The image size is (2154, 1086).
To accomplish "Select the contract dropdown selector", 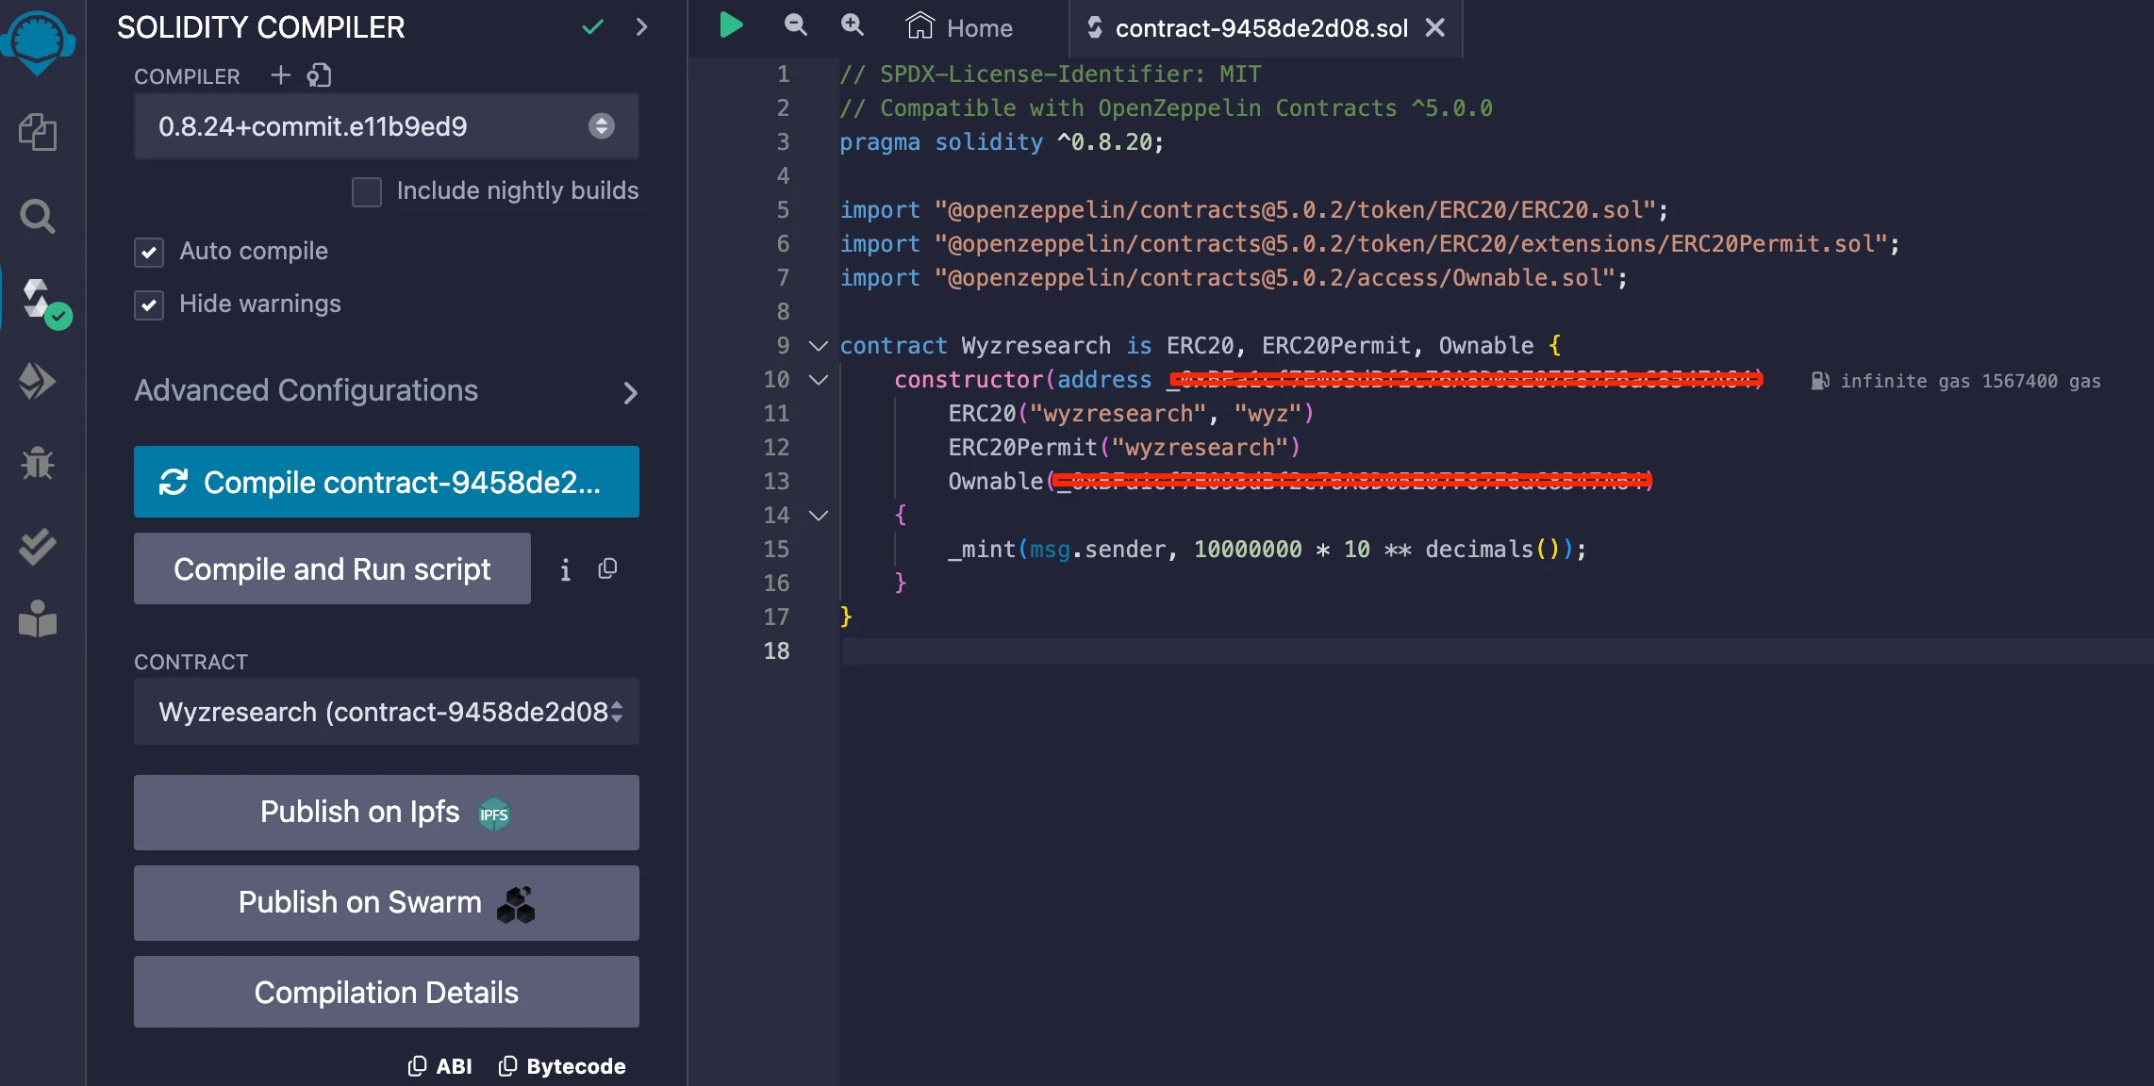I will pos(387,712).
